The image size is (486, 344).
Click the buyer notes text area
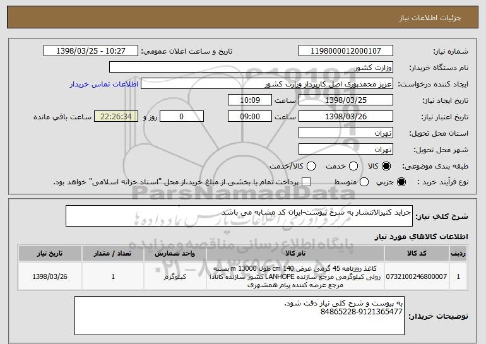pyautogui.click(x=239, y=316)
